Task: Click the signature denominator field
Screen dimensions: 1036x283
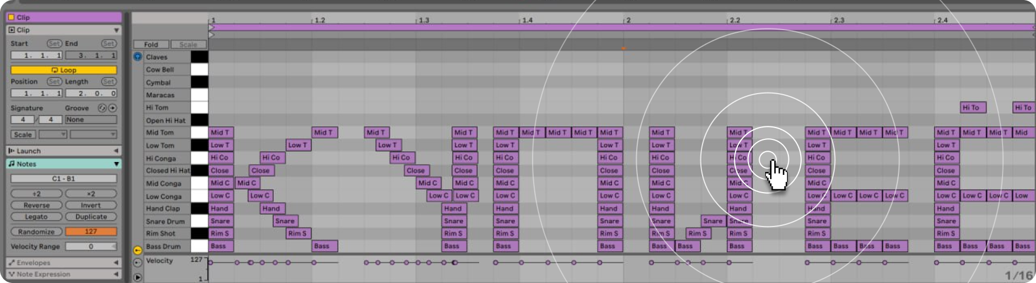Action: coord(51,120)
